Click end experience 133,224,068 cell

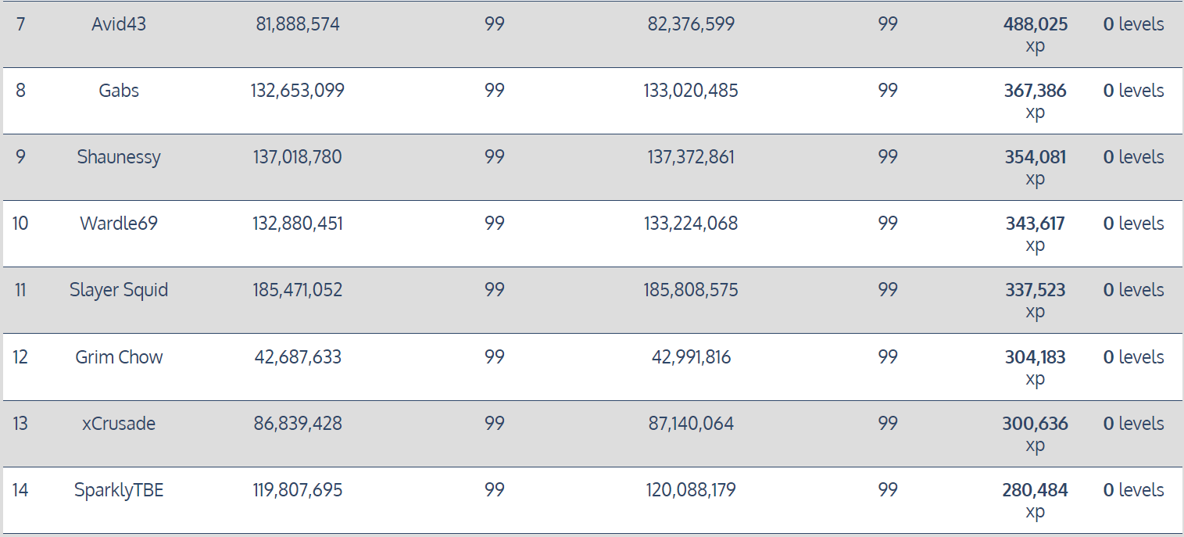[691, 224]
